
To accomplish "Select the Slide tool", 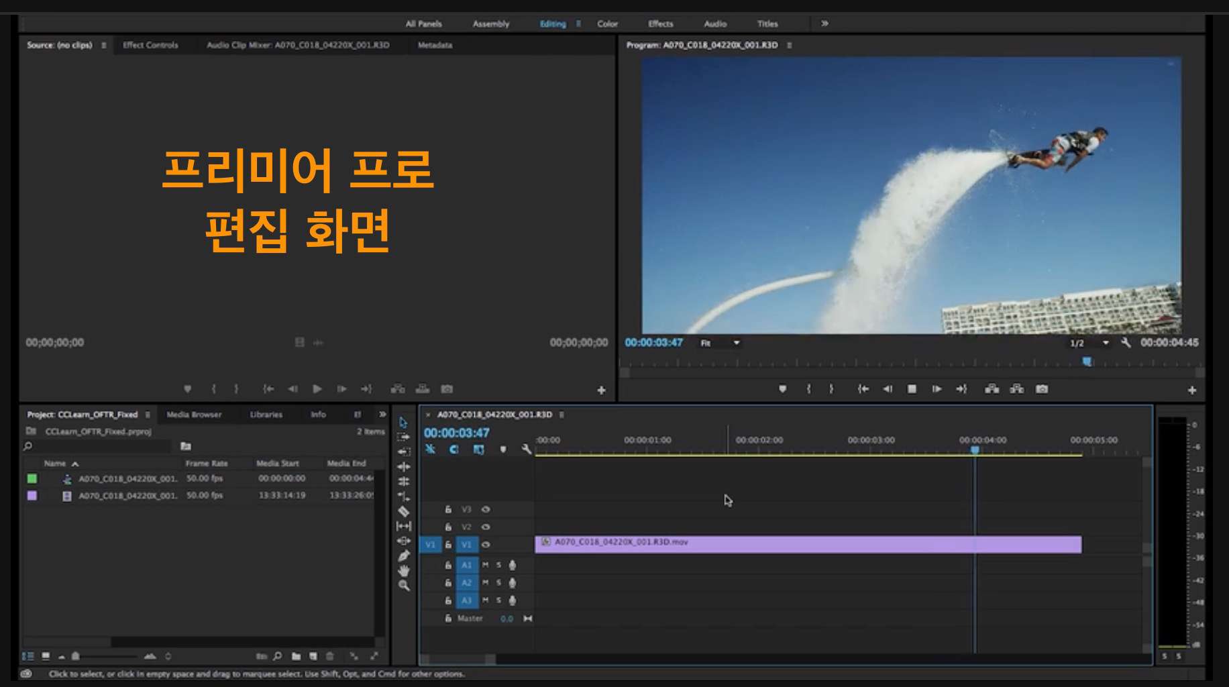I will pyautogui.click(x=403, y=541).
